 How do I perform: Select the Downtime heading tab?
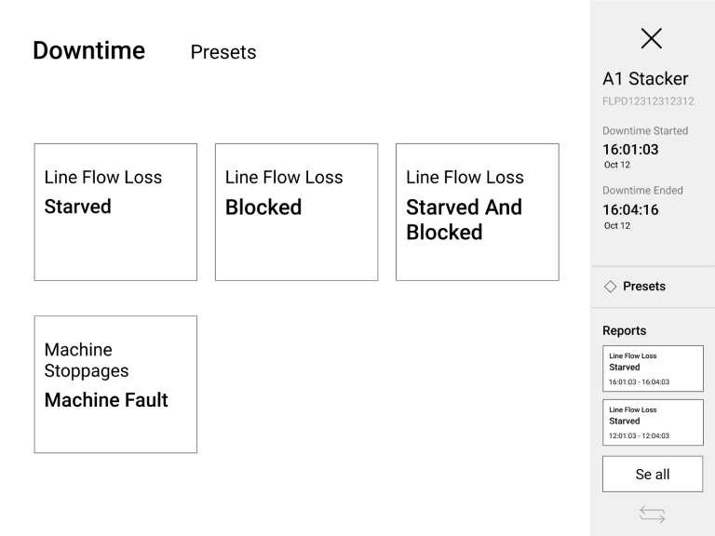pyautogui.click(x=89, y=50)
